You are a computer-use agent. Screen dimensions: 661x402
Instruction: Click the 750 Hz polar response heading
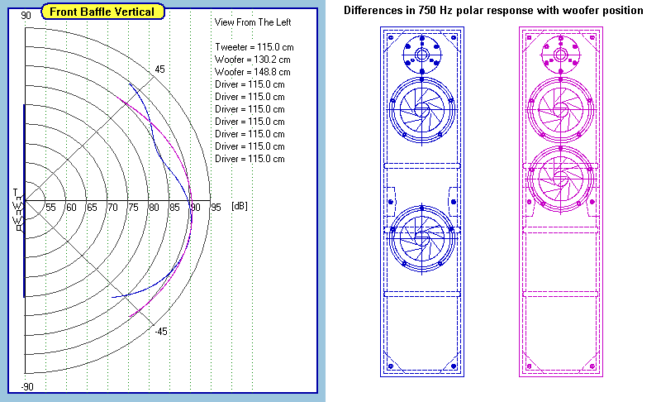click(x=493, y=11)
